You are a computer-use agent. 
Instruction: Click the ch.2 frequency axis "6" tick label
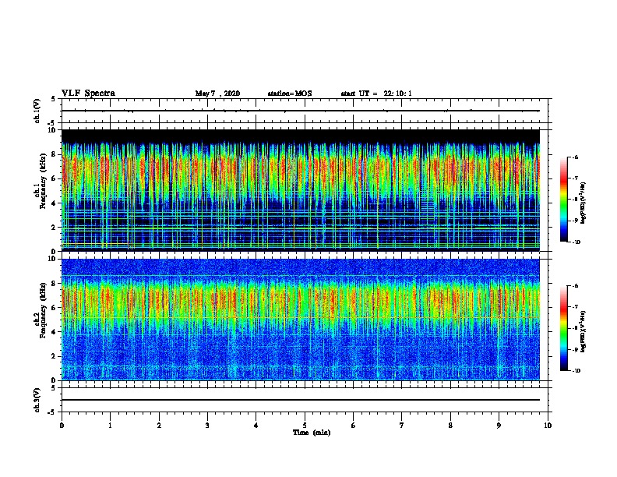pos(54,308)
